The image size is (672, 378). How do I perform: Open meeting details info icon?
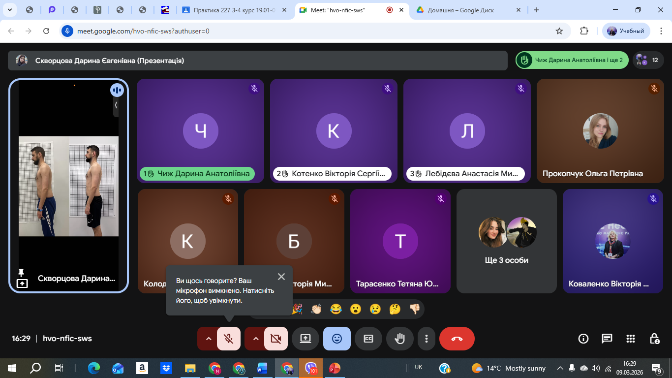coord(583,339)
